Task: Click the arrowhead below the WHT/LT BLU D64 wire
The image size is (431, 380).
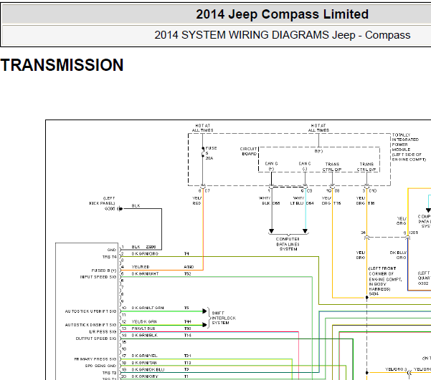Action: tap(305, 231)
